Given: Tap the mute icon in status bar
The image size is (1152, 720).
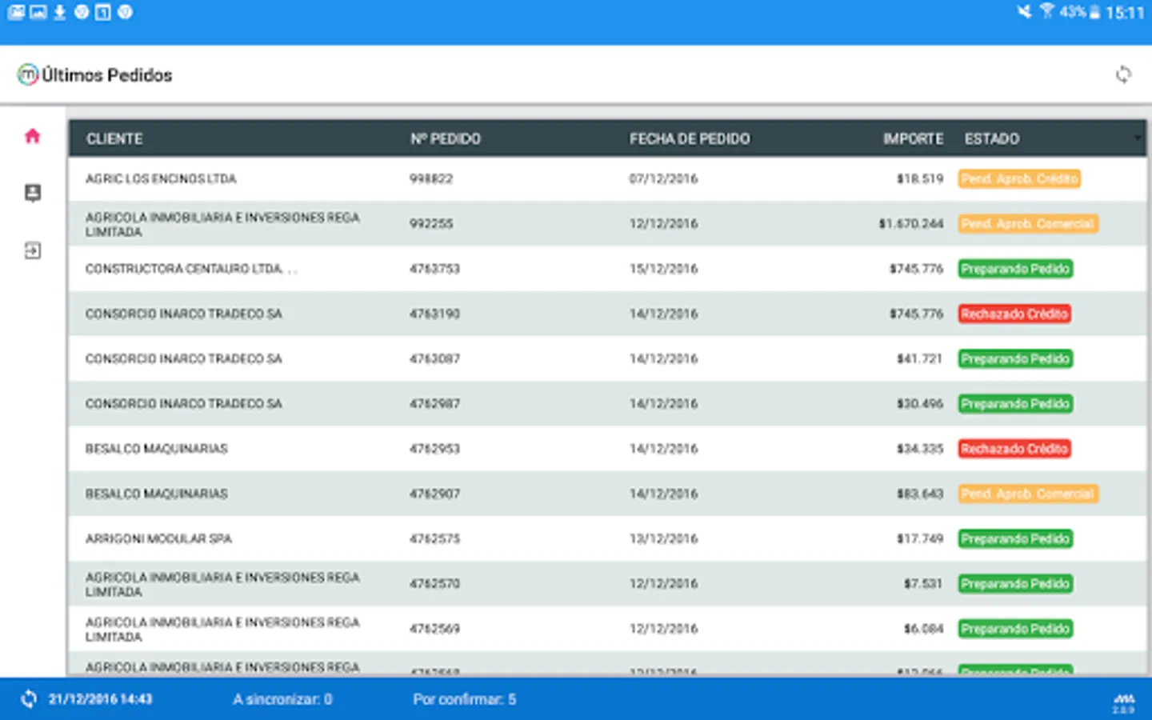Looking at the screenshot, I should pyautogui.click(x=1024, y=11).
